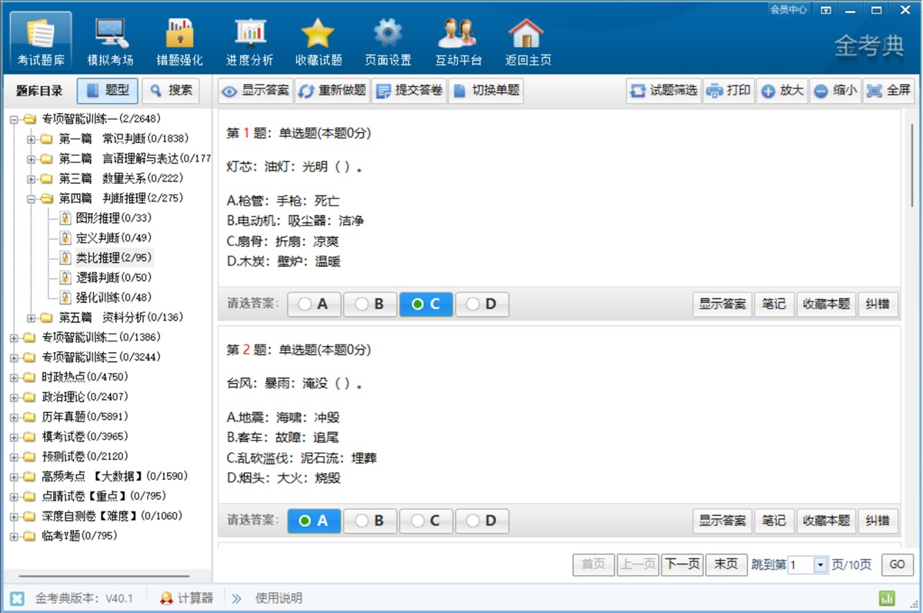Click the 提交答卷 button
This screenshot has width=923, height=613.
click(x=409, y=91)
